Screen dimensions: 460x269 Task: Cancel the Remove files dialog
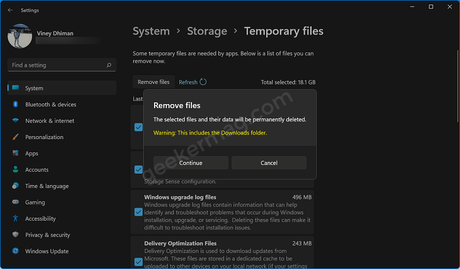click(x=269, y=163)
